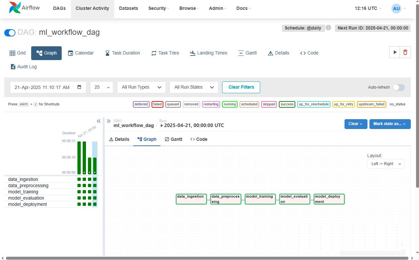The width and height of the screenshot is (419, 260).
Task: Open the Clear dropdown button
Action: pyautogui.click(x=356, y=124)
